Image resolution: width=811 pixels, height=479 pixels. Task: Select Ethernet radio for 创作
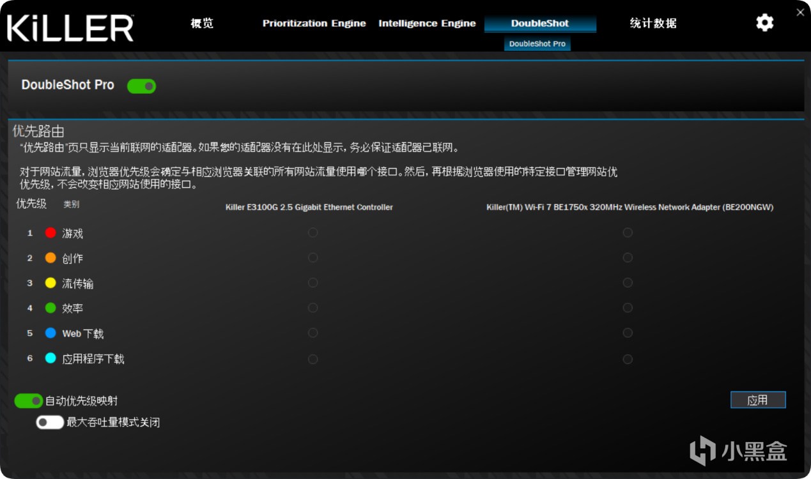tap(313, 257)
